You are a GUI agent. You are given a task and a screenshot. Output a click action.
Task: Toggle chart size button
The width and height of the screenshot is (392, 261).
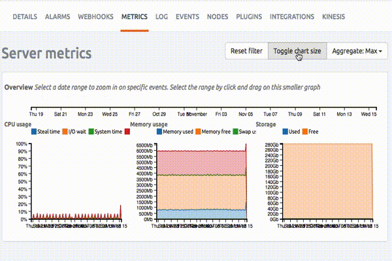297,51
